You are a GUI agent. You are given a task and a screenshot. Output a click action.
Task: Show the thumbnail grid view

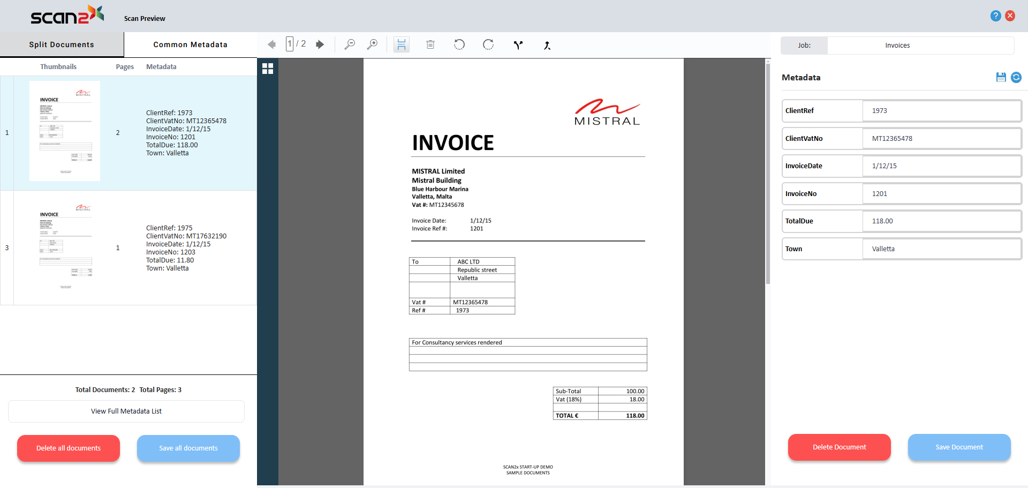(x=268, y=69)
